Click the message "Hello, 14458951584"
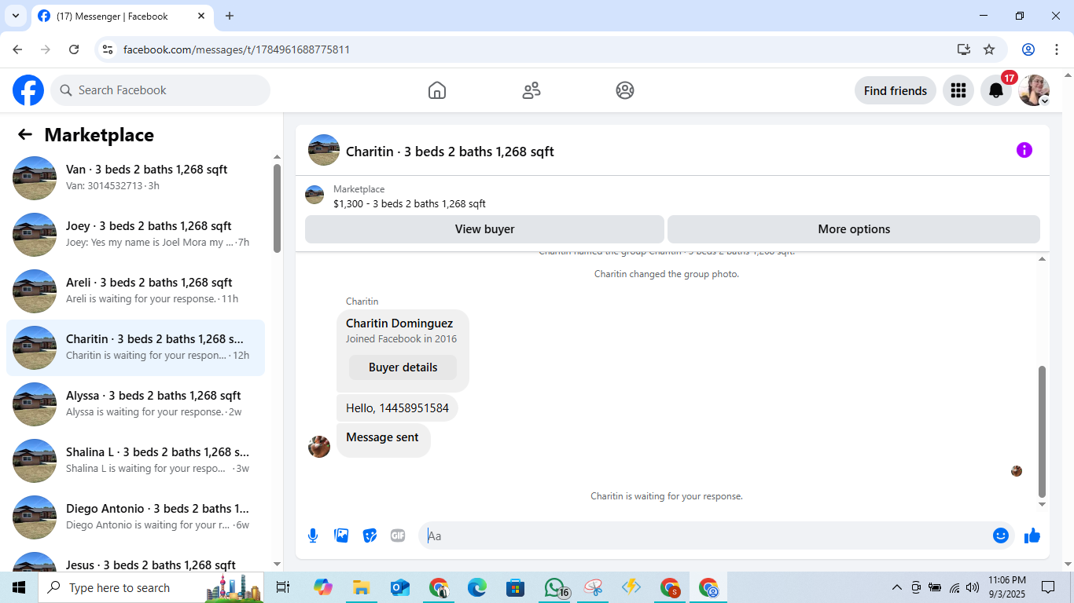This screenshot has height=603, width=1074. click(x=397, y=408)
